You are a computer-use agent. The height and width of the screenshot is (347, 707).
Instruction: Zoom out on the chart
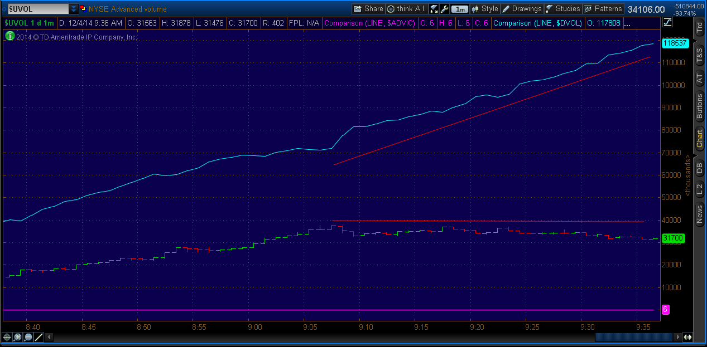coord(28,337)
